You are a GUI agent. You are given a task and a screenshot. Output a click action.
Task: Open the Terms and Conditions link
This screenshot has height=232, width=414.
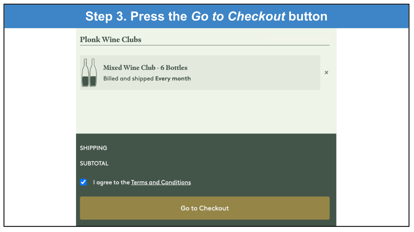(161, 182)
